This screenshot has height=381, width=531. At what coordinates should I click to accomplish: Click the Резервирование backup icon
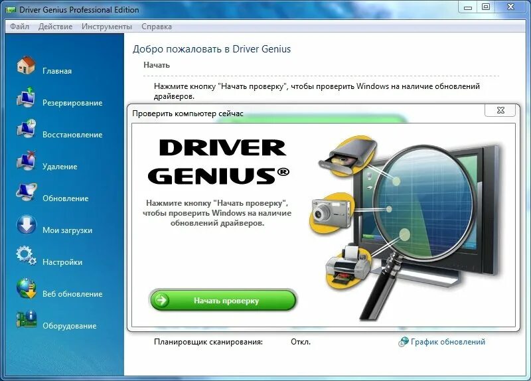[26, 97]
